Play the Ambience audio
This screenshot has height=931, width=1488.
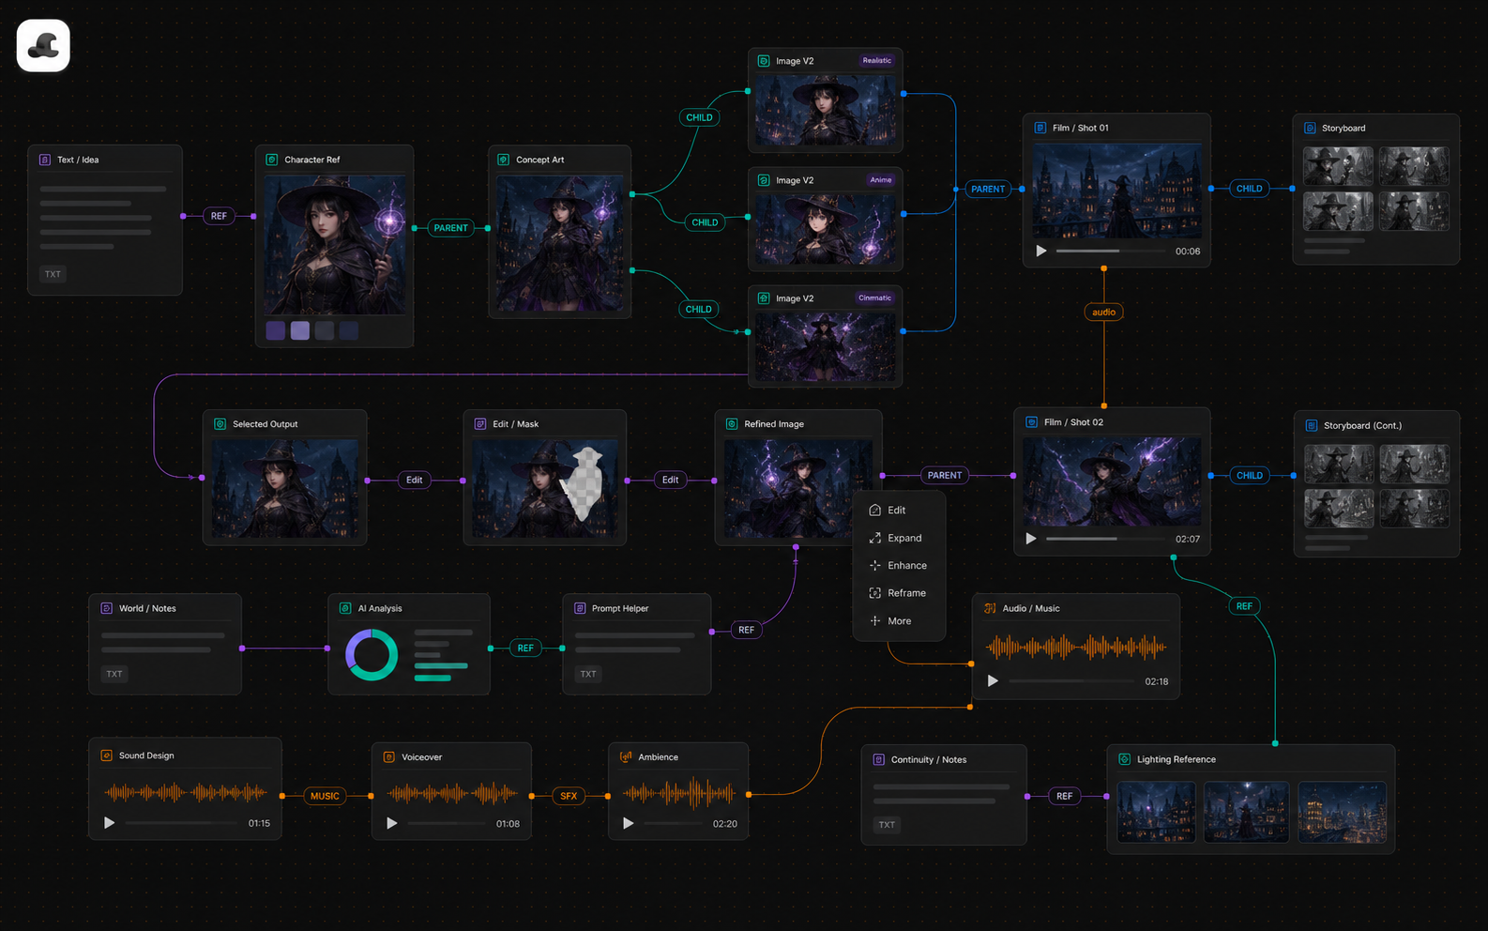629,823
